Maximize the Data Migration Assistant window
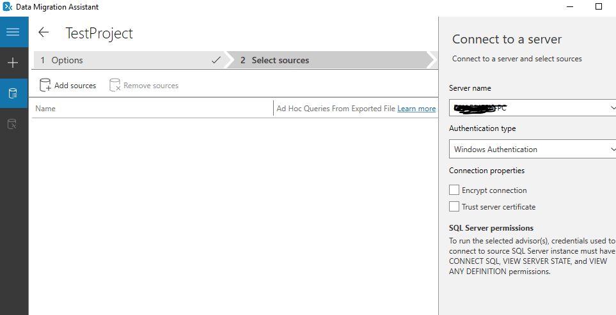Viewport: 616px width, 315px height. (599, 6)
